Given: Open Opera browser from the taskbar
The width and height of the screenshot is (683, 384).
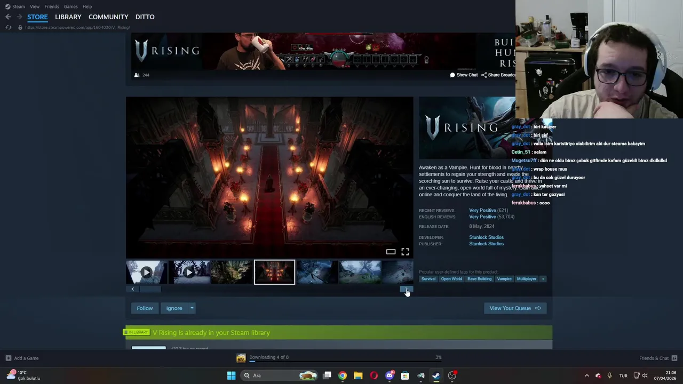Looking at the screenshot, I should [374, 375].
